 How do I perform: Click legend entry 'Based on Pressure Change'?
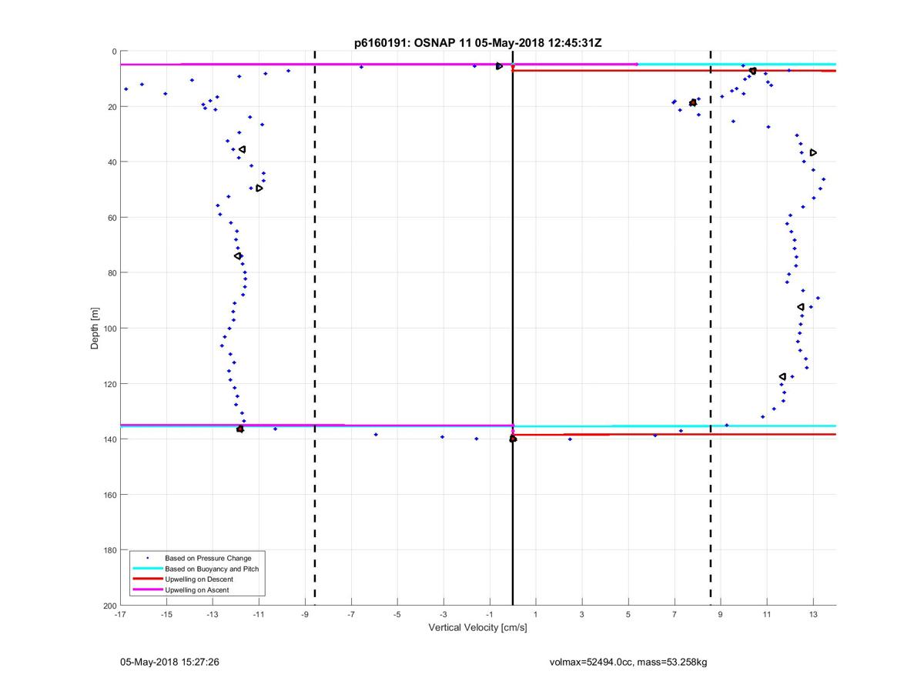pyautogui.click(x=208, y=558)
